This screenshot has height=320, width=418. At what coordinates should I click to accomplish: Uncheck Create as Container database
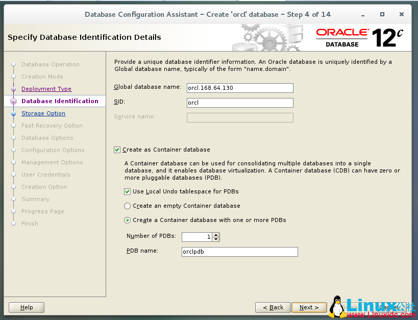point(117,150)
